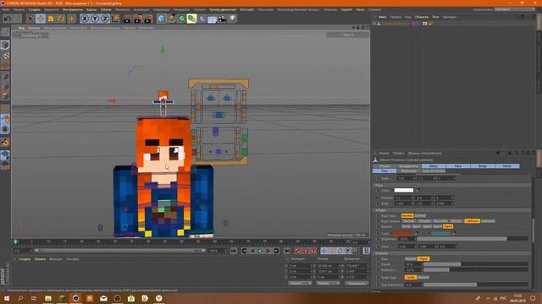Open layout dropdown at top right

click(x=515, y=9)
